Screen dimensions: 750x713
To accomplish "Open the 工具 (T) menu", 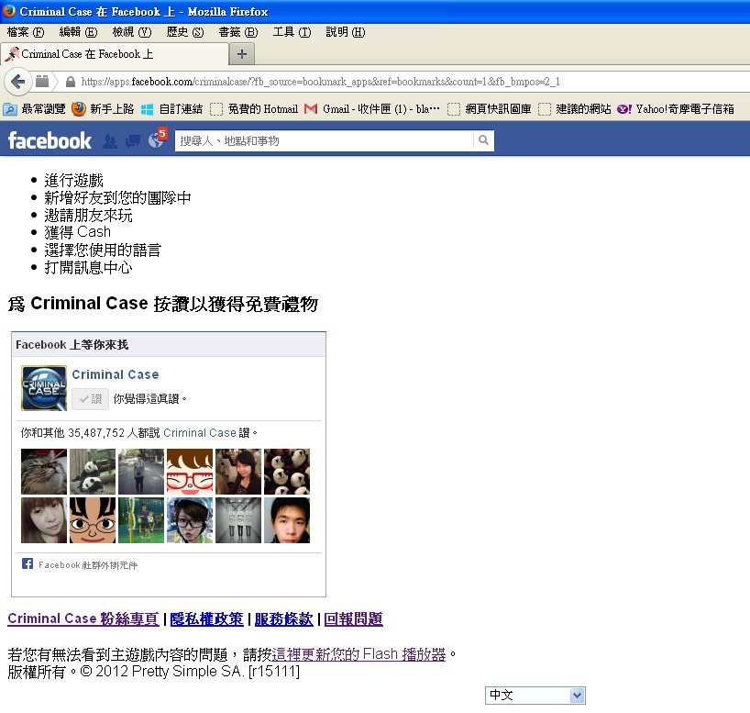I will pyautogui.click(x=292, y=32).
